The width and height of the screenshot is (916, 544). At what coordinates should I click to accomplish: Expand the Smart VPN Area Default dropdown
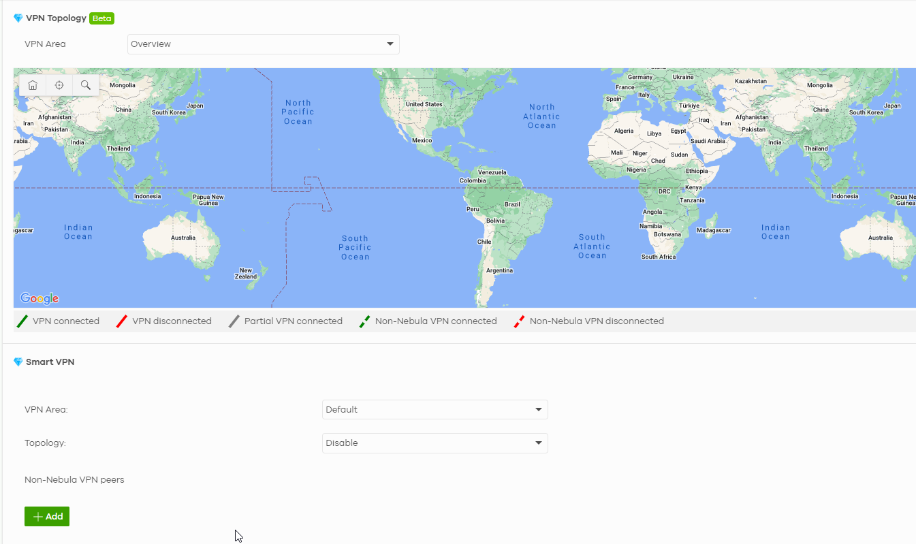435,410
